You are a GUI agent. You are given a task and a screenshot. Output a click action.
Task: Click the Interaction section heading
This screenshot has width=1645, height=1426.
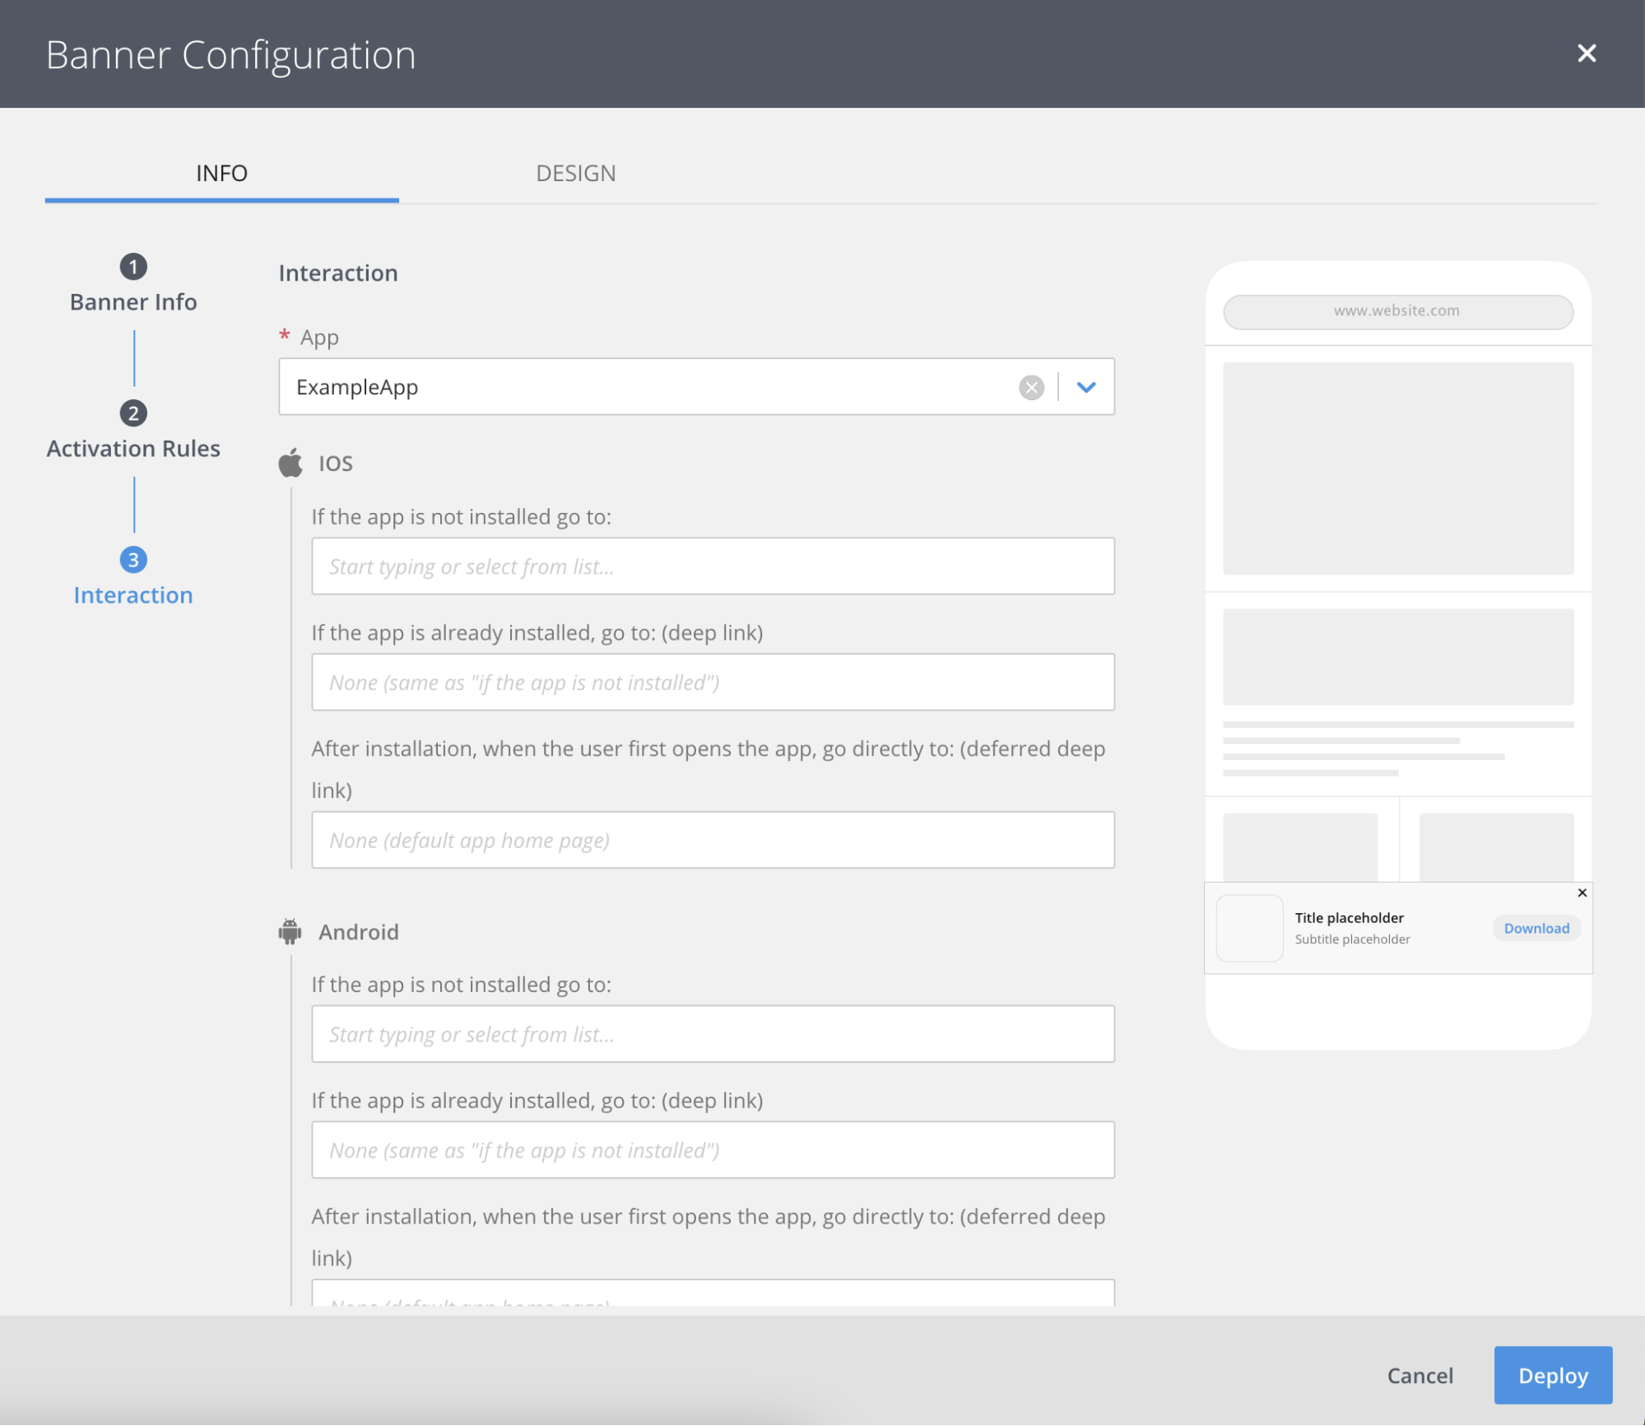[338, 273]
